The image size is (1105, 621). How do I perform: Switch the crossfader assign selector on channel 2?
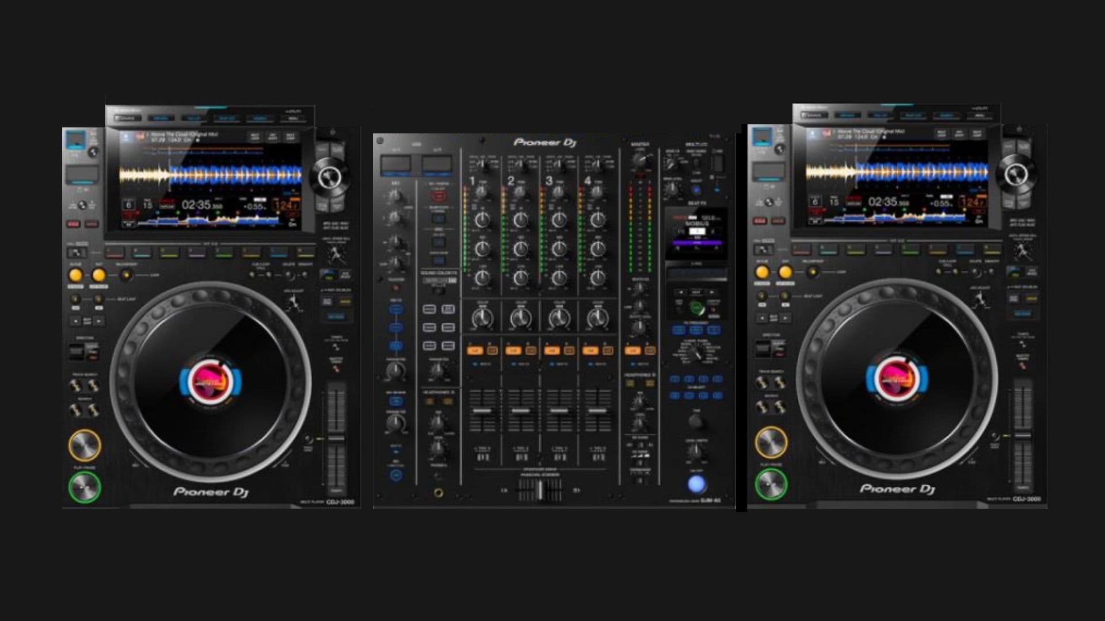click(521, 455)
